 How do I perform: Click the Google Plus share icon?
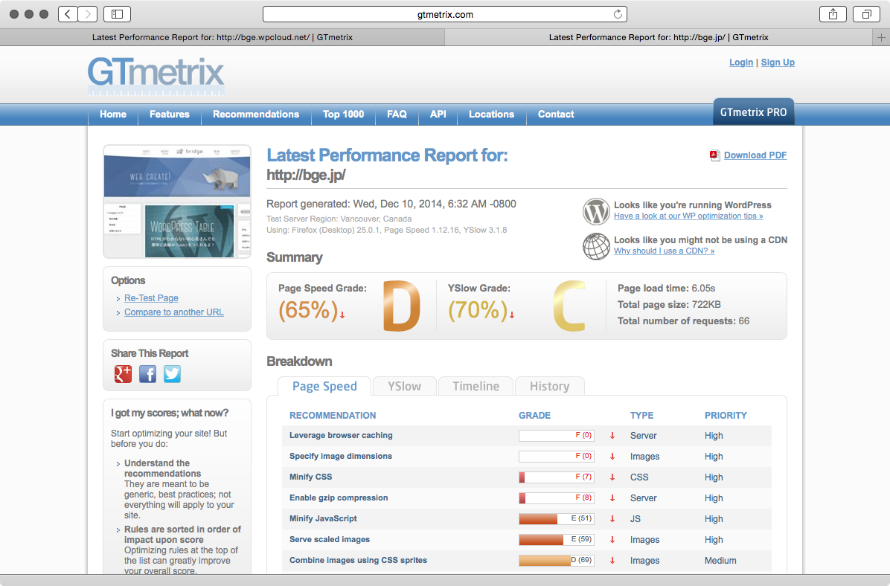tap(123, 374)
